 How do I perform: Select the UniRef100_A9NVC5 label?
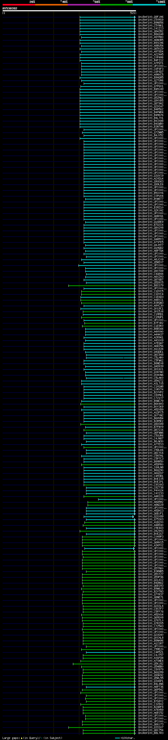(150, 74)
